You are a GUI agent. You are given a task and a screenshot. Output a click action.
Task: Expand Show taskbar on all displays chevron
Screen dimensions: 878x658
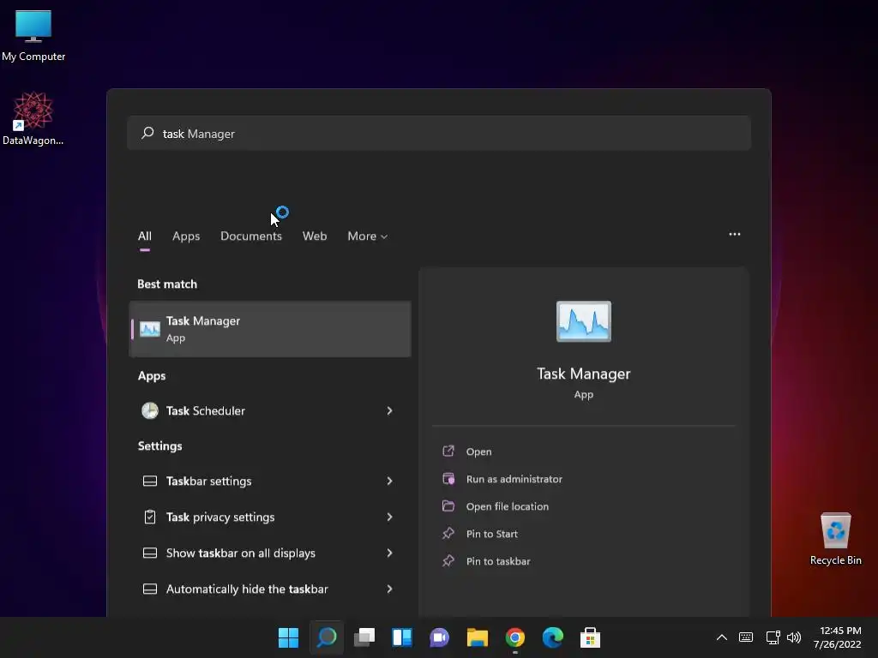pos(390,553)
